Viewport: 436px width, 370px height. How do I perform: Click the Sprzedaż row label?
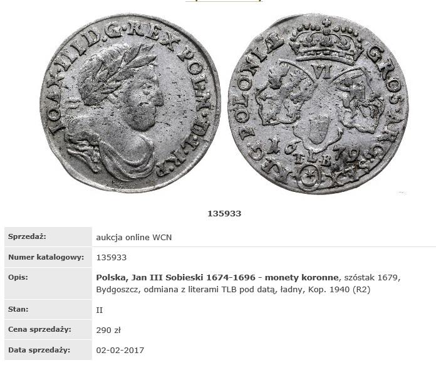(x=28, y=236)
